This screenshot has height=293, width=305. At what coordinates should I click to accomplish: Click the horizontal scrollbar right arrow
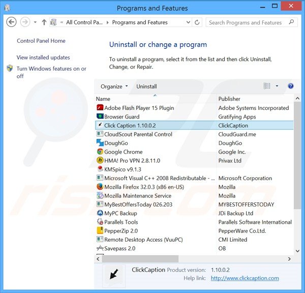tap(289, 259)
